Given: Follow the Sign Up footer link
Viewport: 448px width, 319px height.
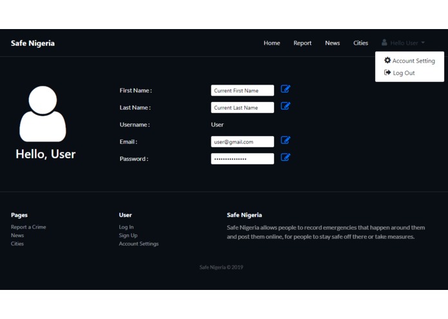Looking at the screenshot, I should (128, 235).
